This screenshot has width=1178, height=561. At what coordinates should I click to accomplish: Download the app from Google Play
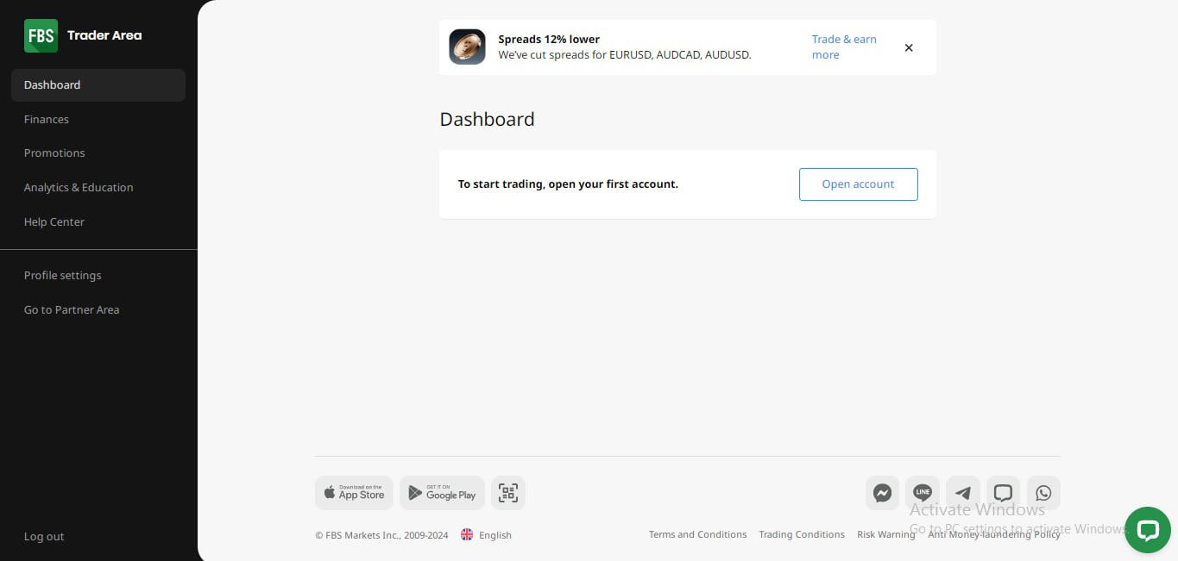pos(441,492)
